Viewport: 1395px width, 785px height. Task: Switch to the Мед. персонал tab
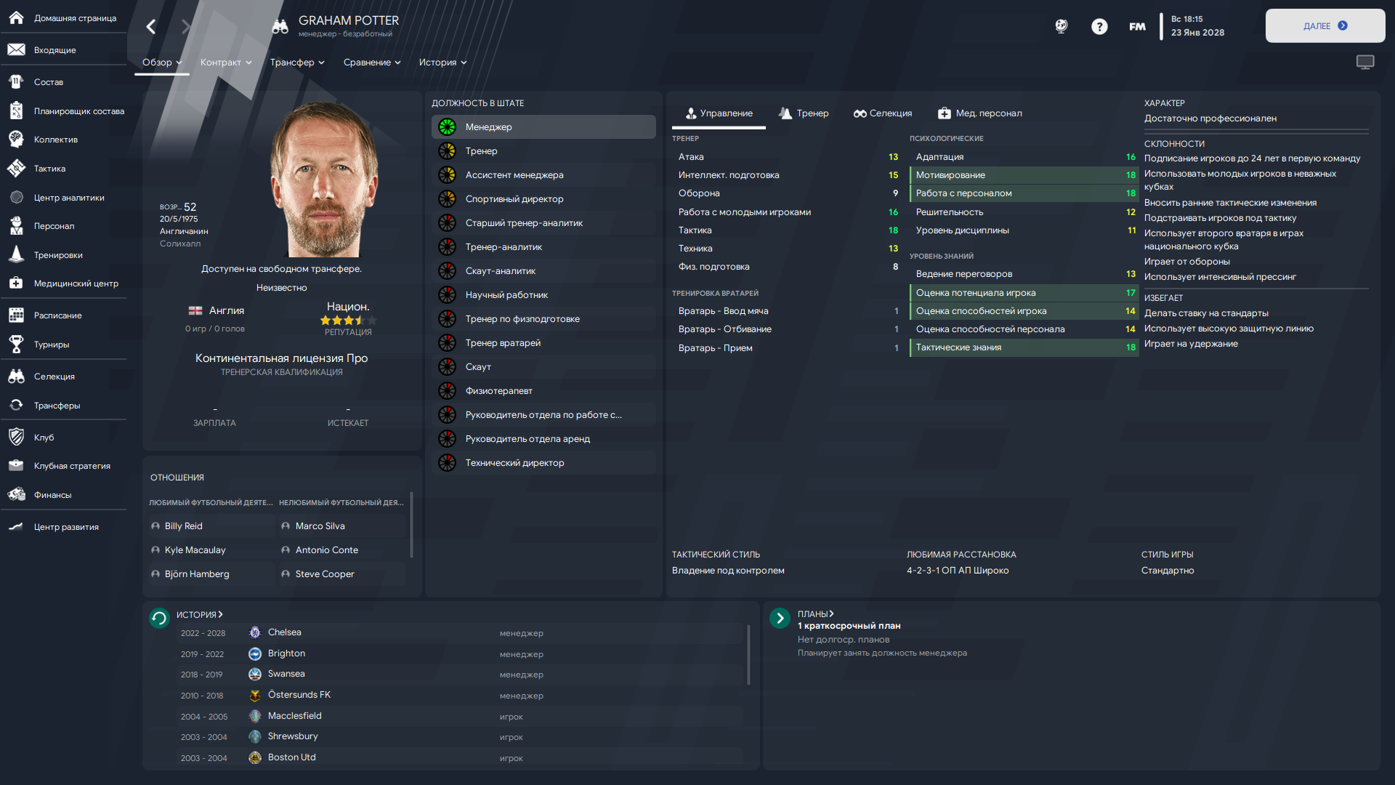tap(979, 113)
